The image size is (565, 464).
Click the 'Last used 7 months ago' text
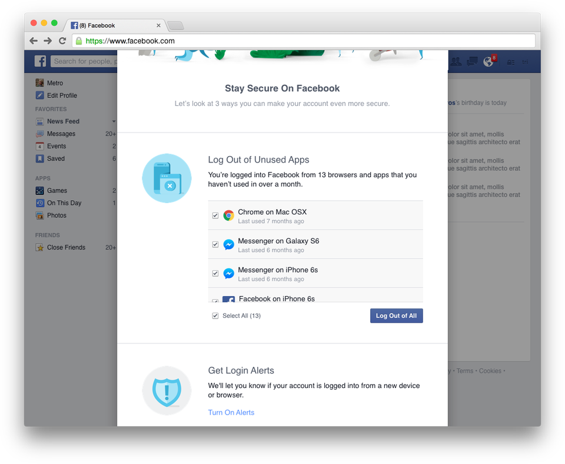pos(271,221)
